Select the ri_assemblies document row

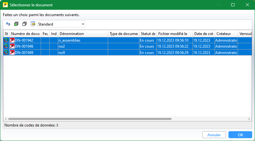tap(82, 40)
